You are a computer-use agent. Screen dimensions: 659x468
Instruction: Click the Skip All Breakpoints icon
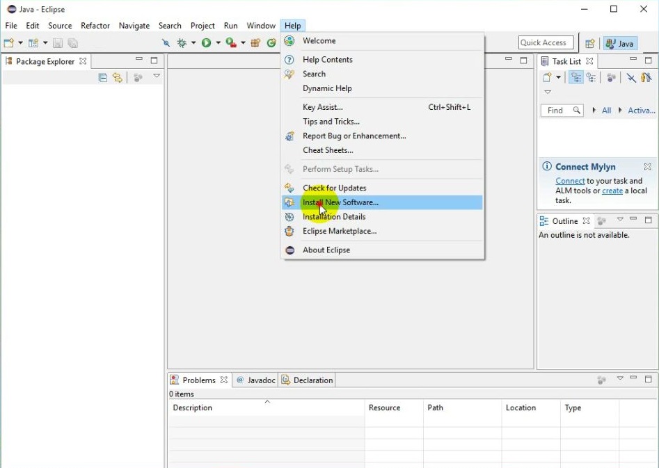166,43
